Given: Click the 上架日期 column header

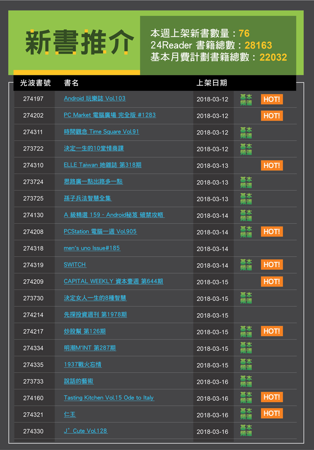Looking at the screenshot, I should 212,83.
